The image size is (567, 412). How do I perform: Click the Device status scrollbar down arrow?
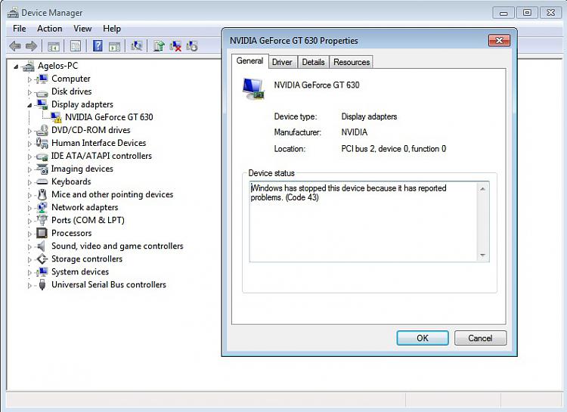[x=482, y=255]
